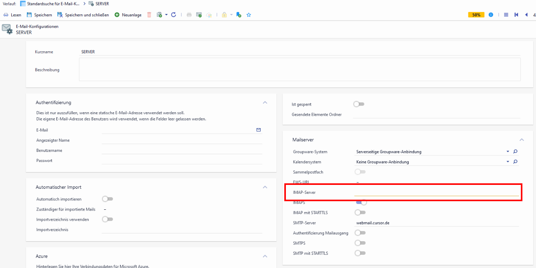Open the list view hamburger icon
Image resolution: width=536 pixels, height=268 pixels.
coord(506,15)
